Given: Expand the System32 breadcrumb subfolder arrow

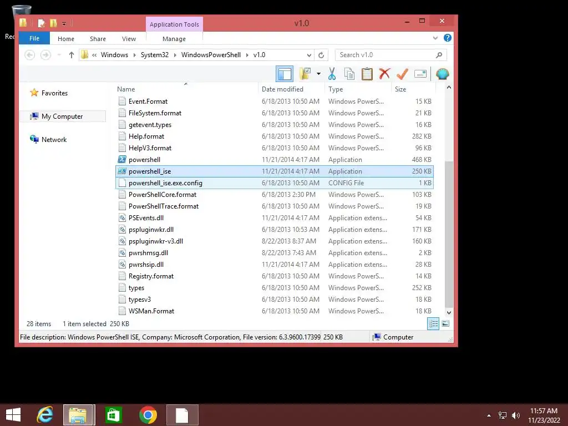Looking at the screenshot, I should pyautogui.click(x=175, y=55).
